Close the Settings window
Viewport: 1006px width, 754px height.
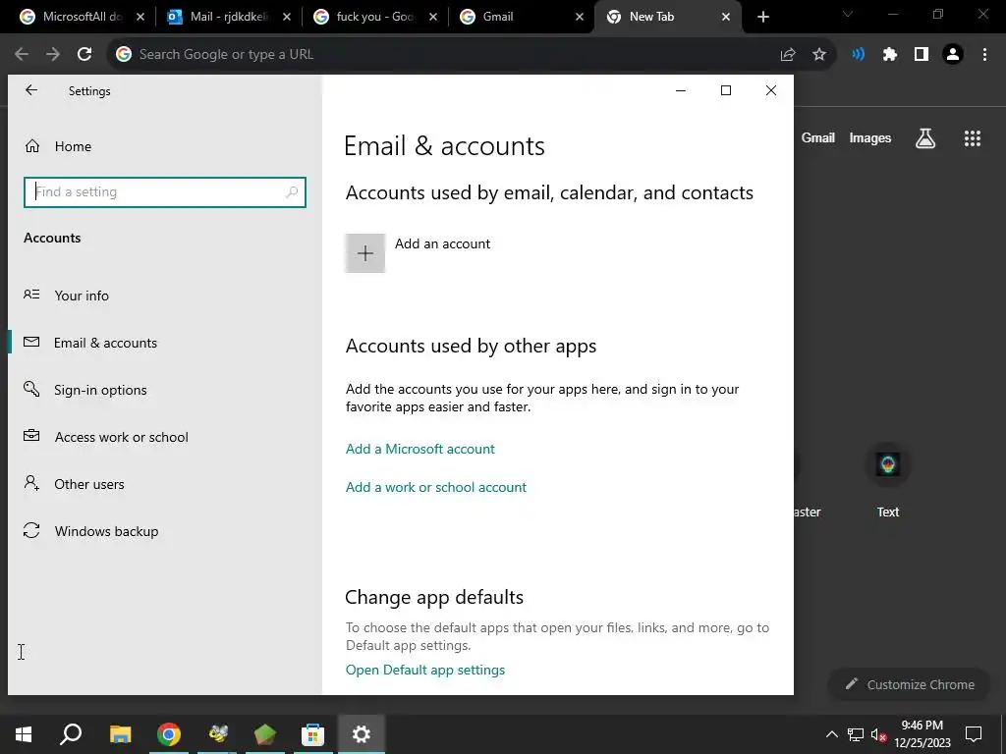point(771,90)
